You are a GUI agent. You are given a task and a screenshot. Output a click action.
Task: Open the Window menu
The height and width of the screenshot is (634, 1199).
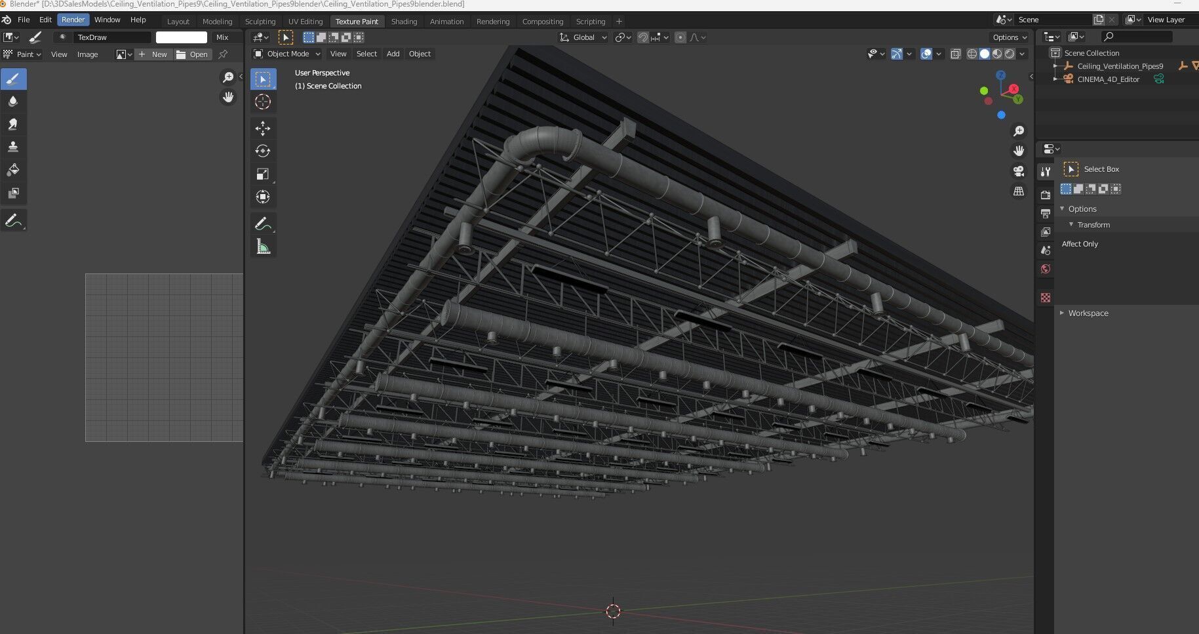(108, 20)
